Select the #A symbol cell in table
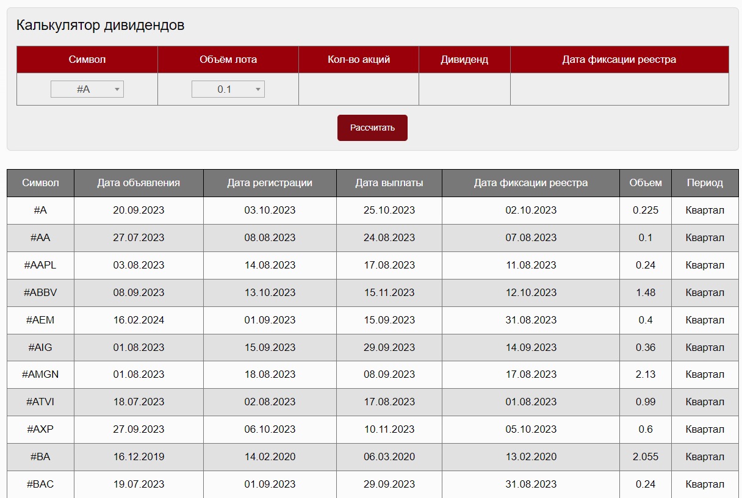The image size is (742, 498). [40, 211]
